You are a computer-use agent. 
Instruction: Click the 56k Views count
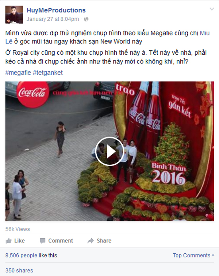point(18,229)
